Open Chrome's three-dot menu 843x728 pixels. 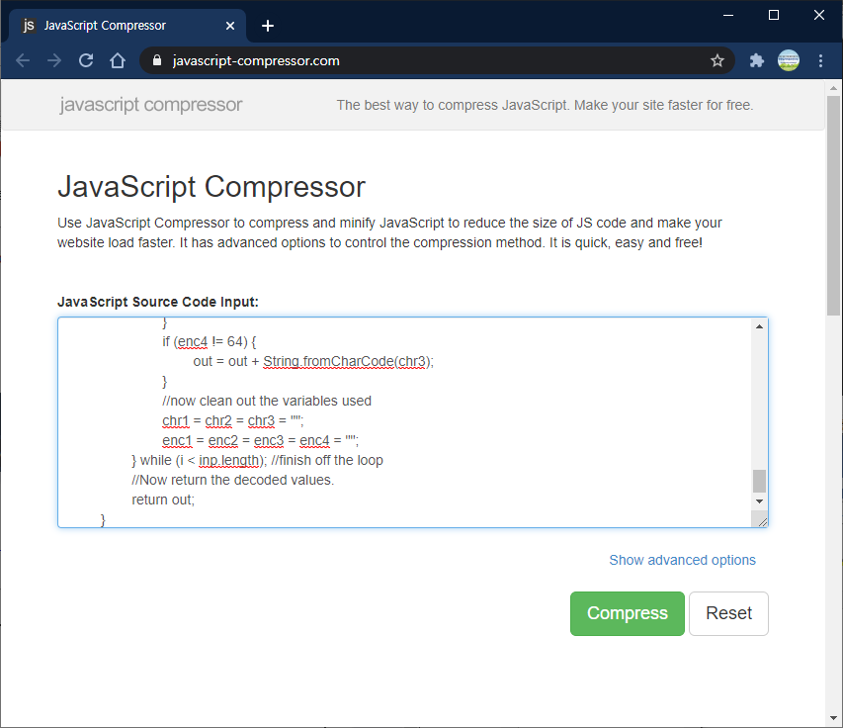(820, 60)
